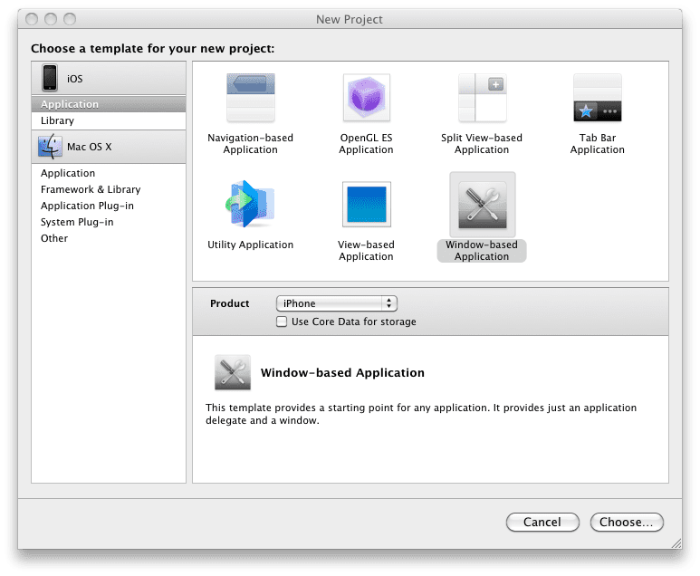The image size is (700, 576).
Task: Click the iPhone device icon in sidebar
Action: (50, 78)
